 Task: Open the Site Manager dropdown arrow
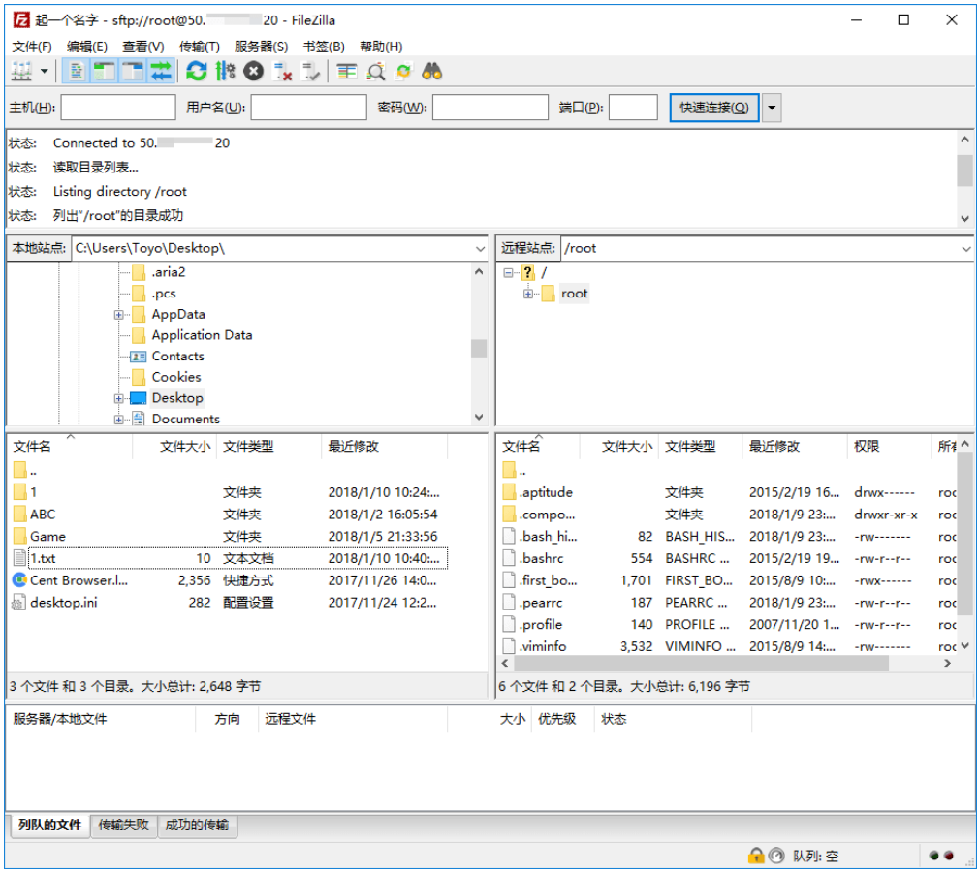pyautogui.click(x=44, y=72)
